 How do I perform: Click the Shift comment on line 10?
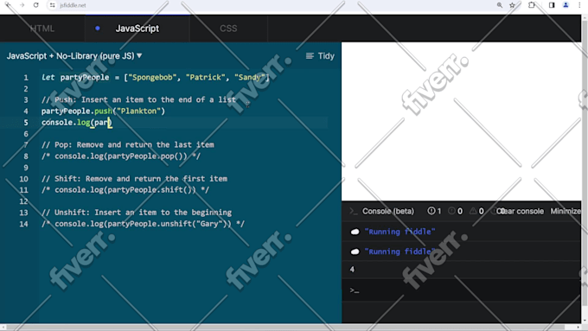click(x=134, y=178)
